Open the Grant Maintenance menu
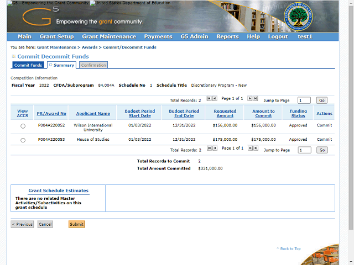This screenshot has height=265, width=354. pos(108,36)
